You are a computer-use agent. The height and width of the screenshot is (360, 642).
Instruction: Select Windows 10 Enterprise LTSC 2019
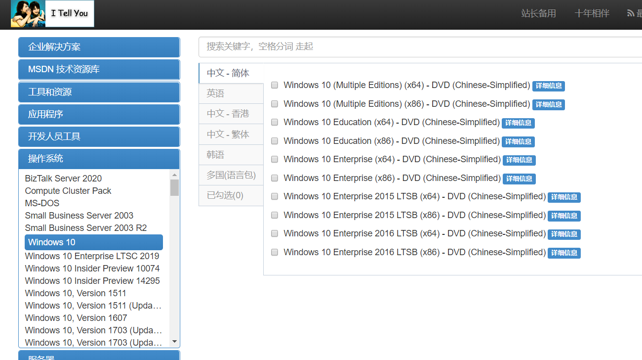[92, 256]
